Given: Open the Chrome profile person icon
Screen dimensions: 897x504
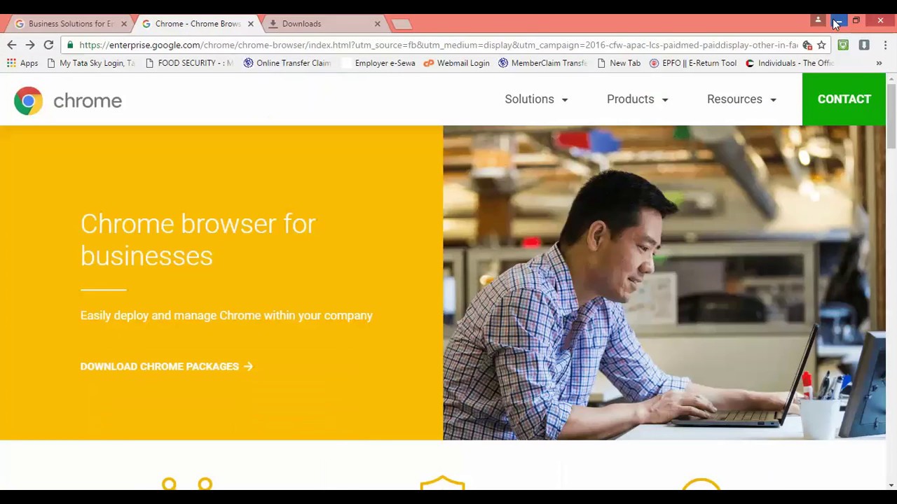Looking at the screenshot, I should click(x=818, y=20).
